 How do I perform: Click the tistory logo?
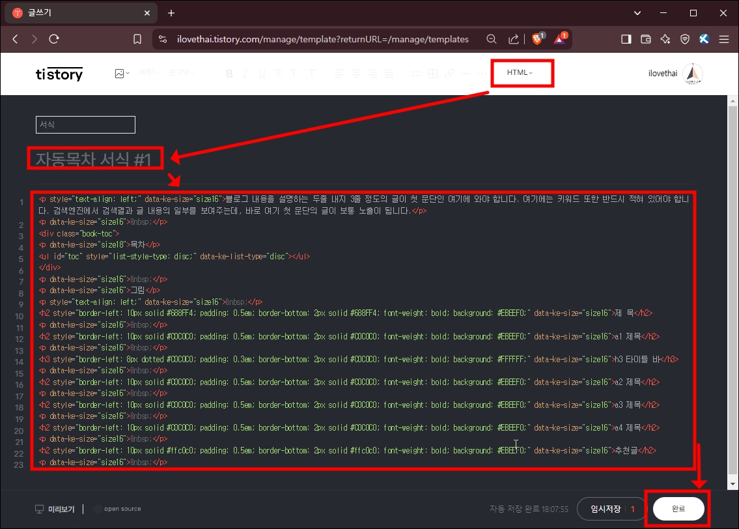59,74
